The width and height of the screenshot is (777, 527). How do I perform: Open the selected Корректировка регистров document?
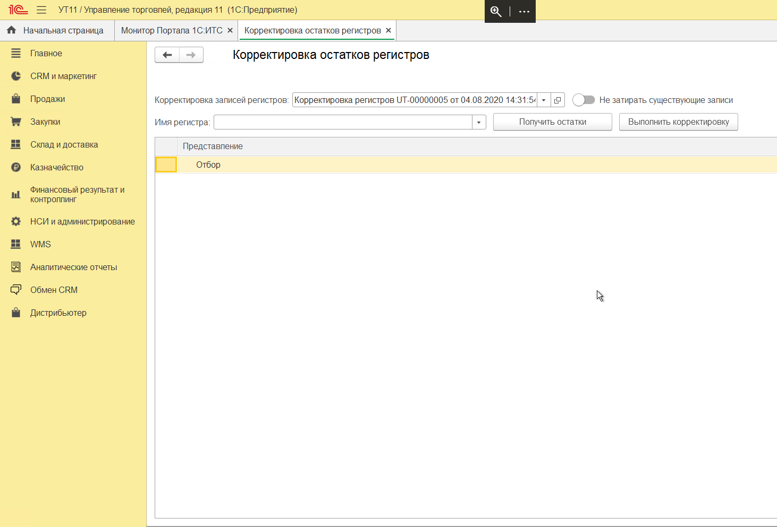pos(558,100)
